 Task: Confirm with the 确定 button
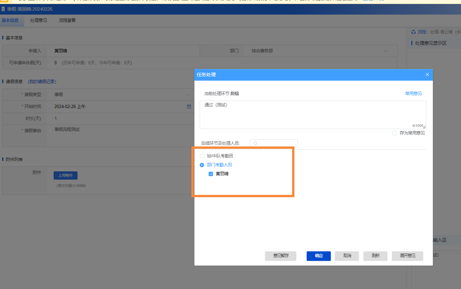click(319, 256)
